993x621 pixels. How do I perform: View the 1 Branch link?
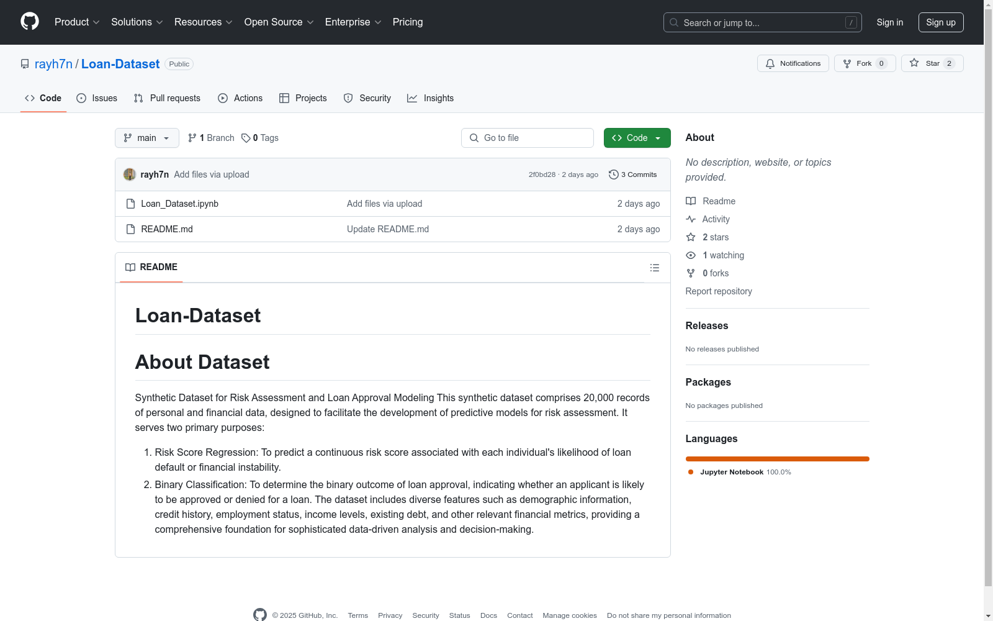click(211, 138)
